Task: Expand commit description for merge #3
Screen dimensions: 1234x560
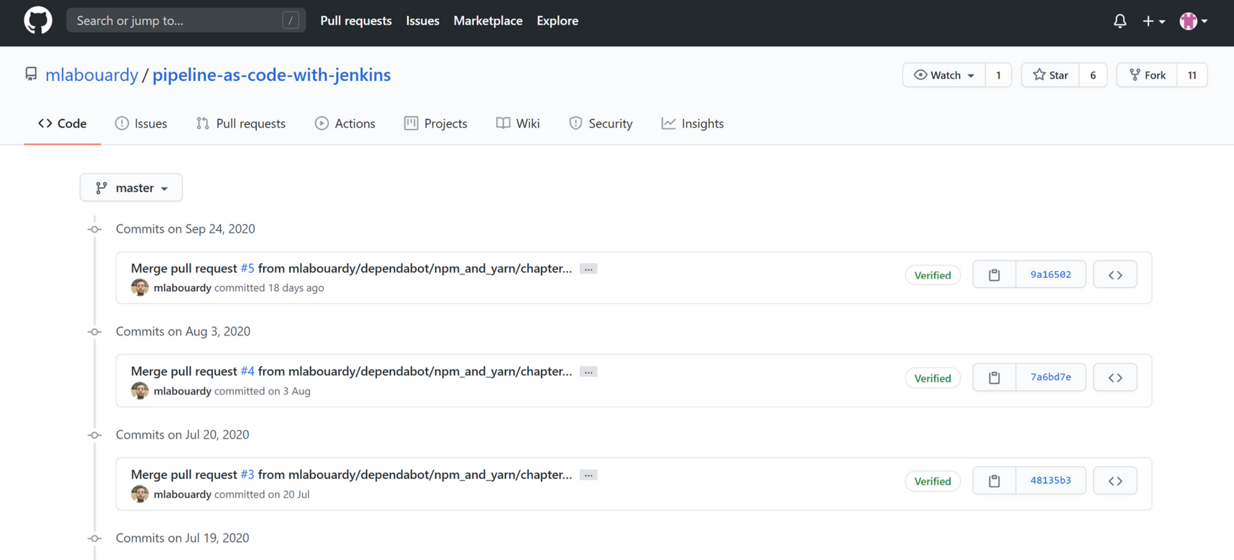Action: click(589, 475)
